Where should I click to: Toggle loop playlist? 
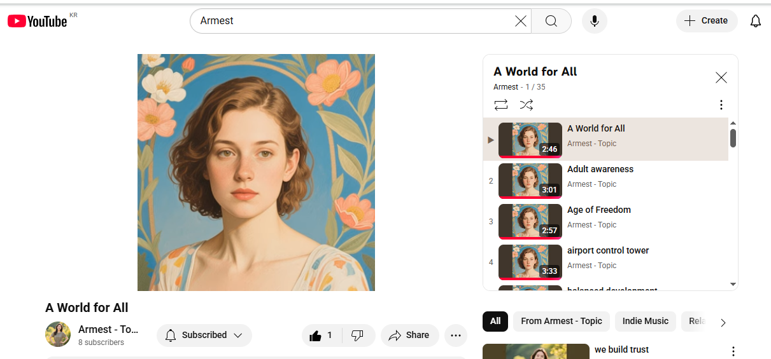point(501,105)
